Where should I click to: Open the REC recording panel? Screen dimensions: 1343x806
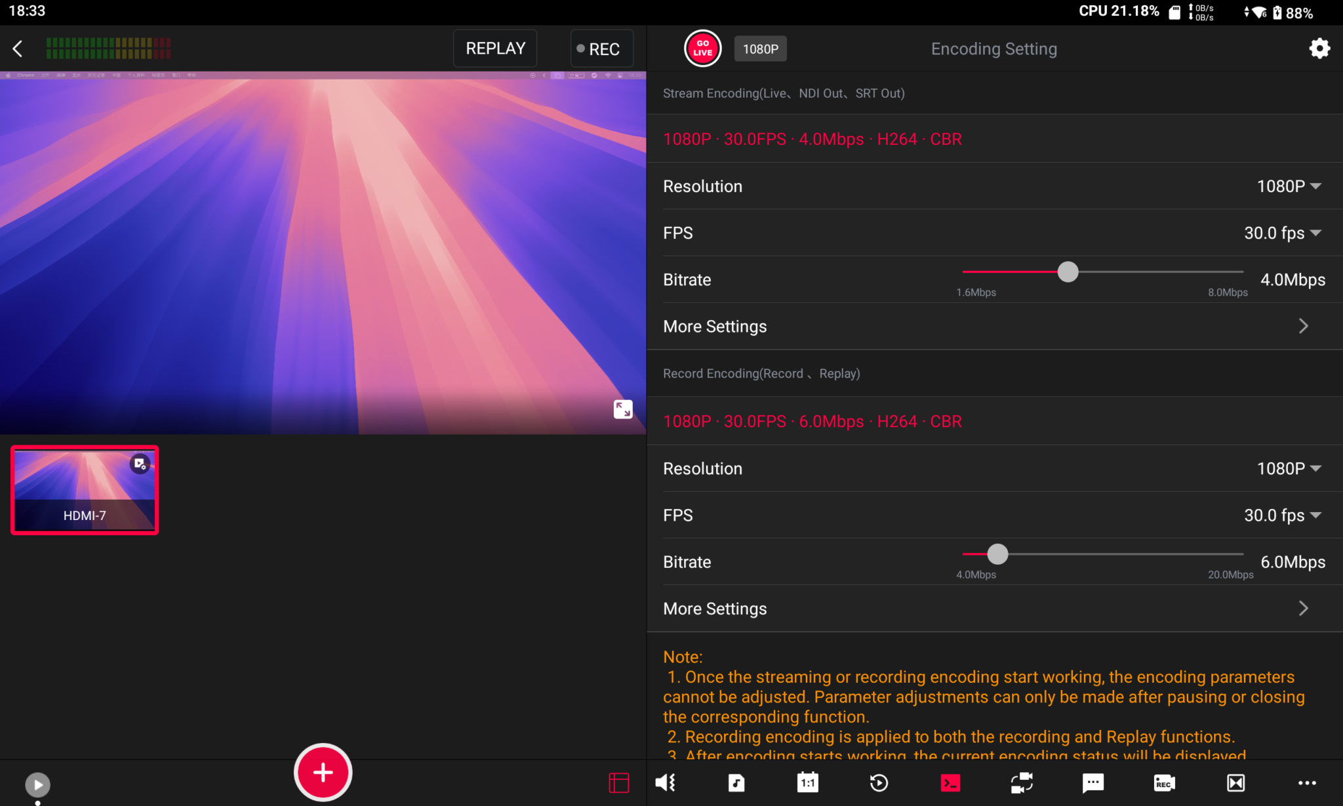point(1164,782)
